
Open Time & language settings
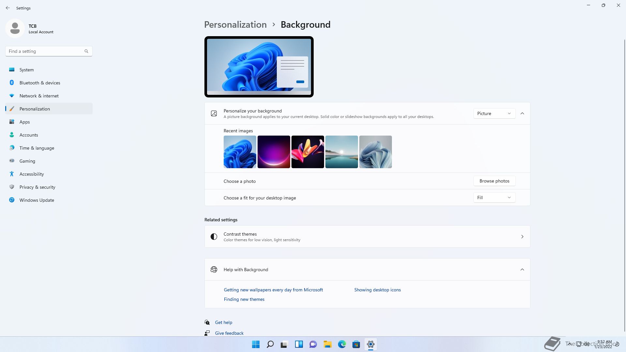click(49, 148)
